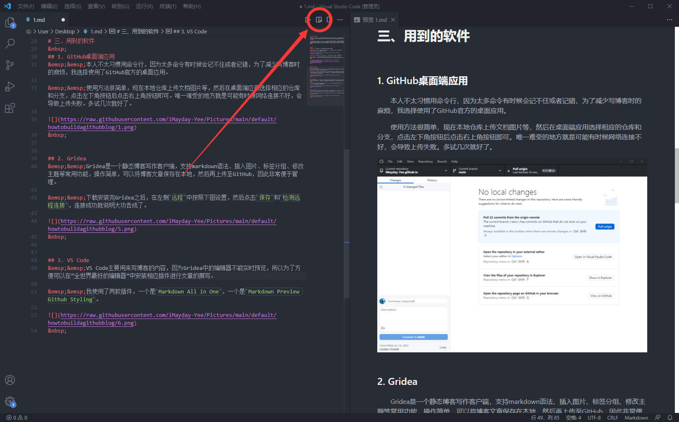Image resolution: width=679 pixels, height=422 pixels.
Task: Open preview pane More Actions ellipsis
Action: (x=670, y=20)
